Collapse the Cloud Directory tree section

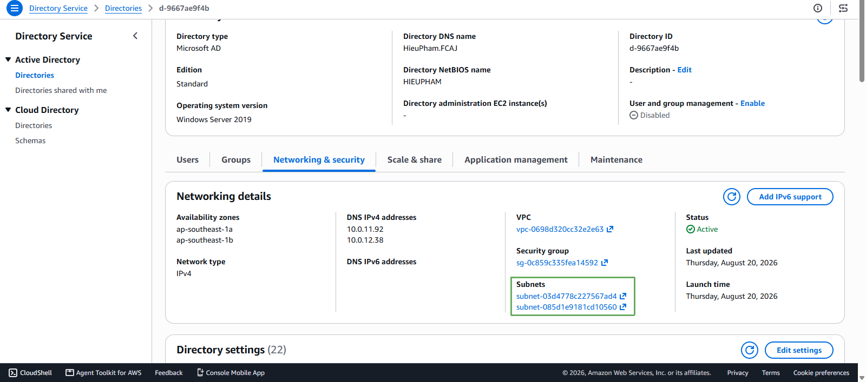[x=8, y=110]
